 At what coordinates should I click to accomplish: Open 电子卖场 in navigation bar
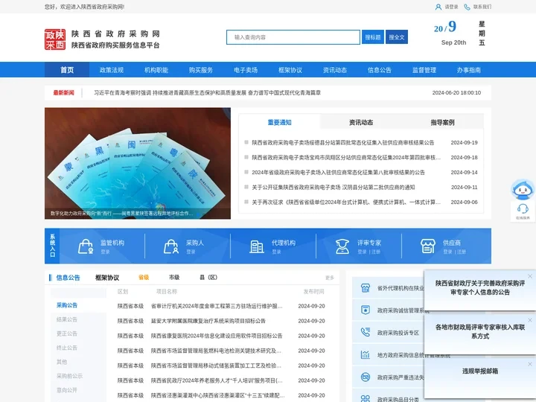[x=246, y=70]
